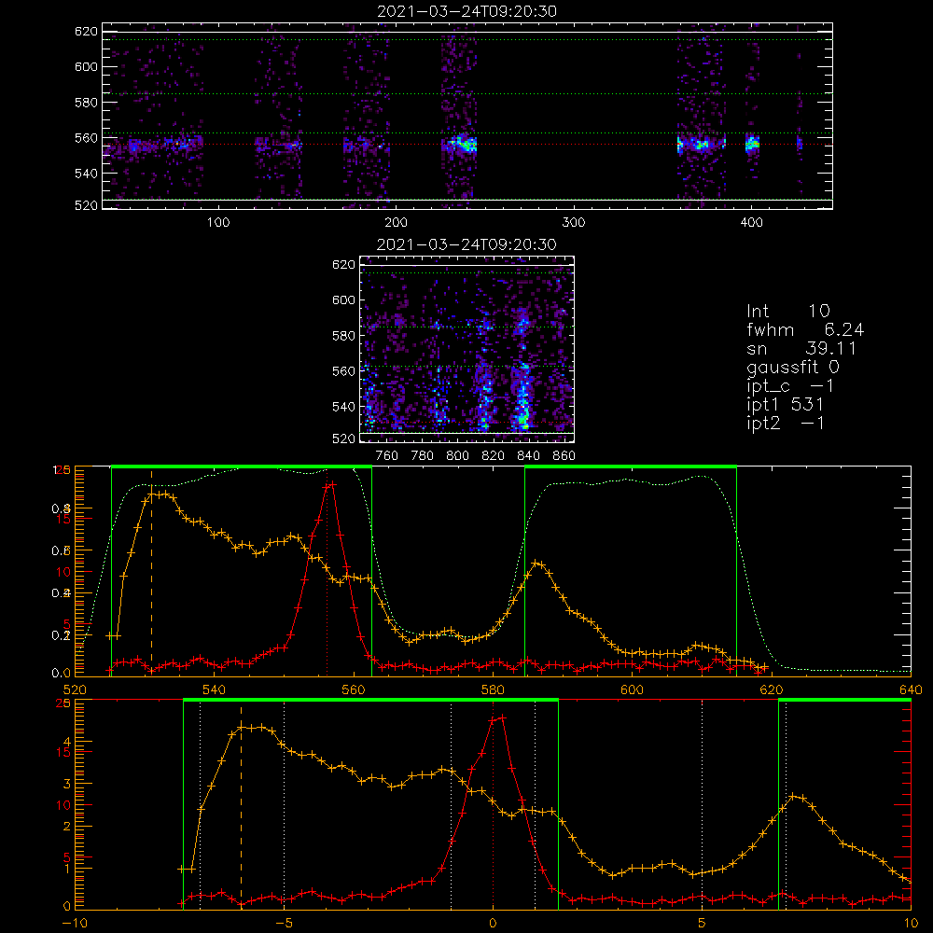The width and height of the screenshot is (933, 933).
Task: Click the white dotted vertical marker at -5 in lower plot
Action: point(284,804)
